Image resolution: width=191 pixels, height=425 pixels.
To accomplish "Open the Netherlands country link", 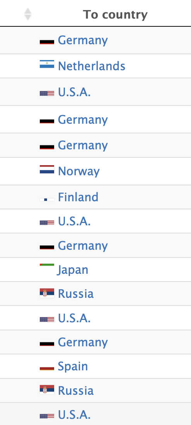I will coord(92,66).
